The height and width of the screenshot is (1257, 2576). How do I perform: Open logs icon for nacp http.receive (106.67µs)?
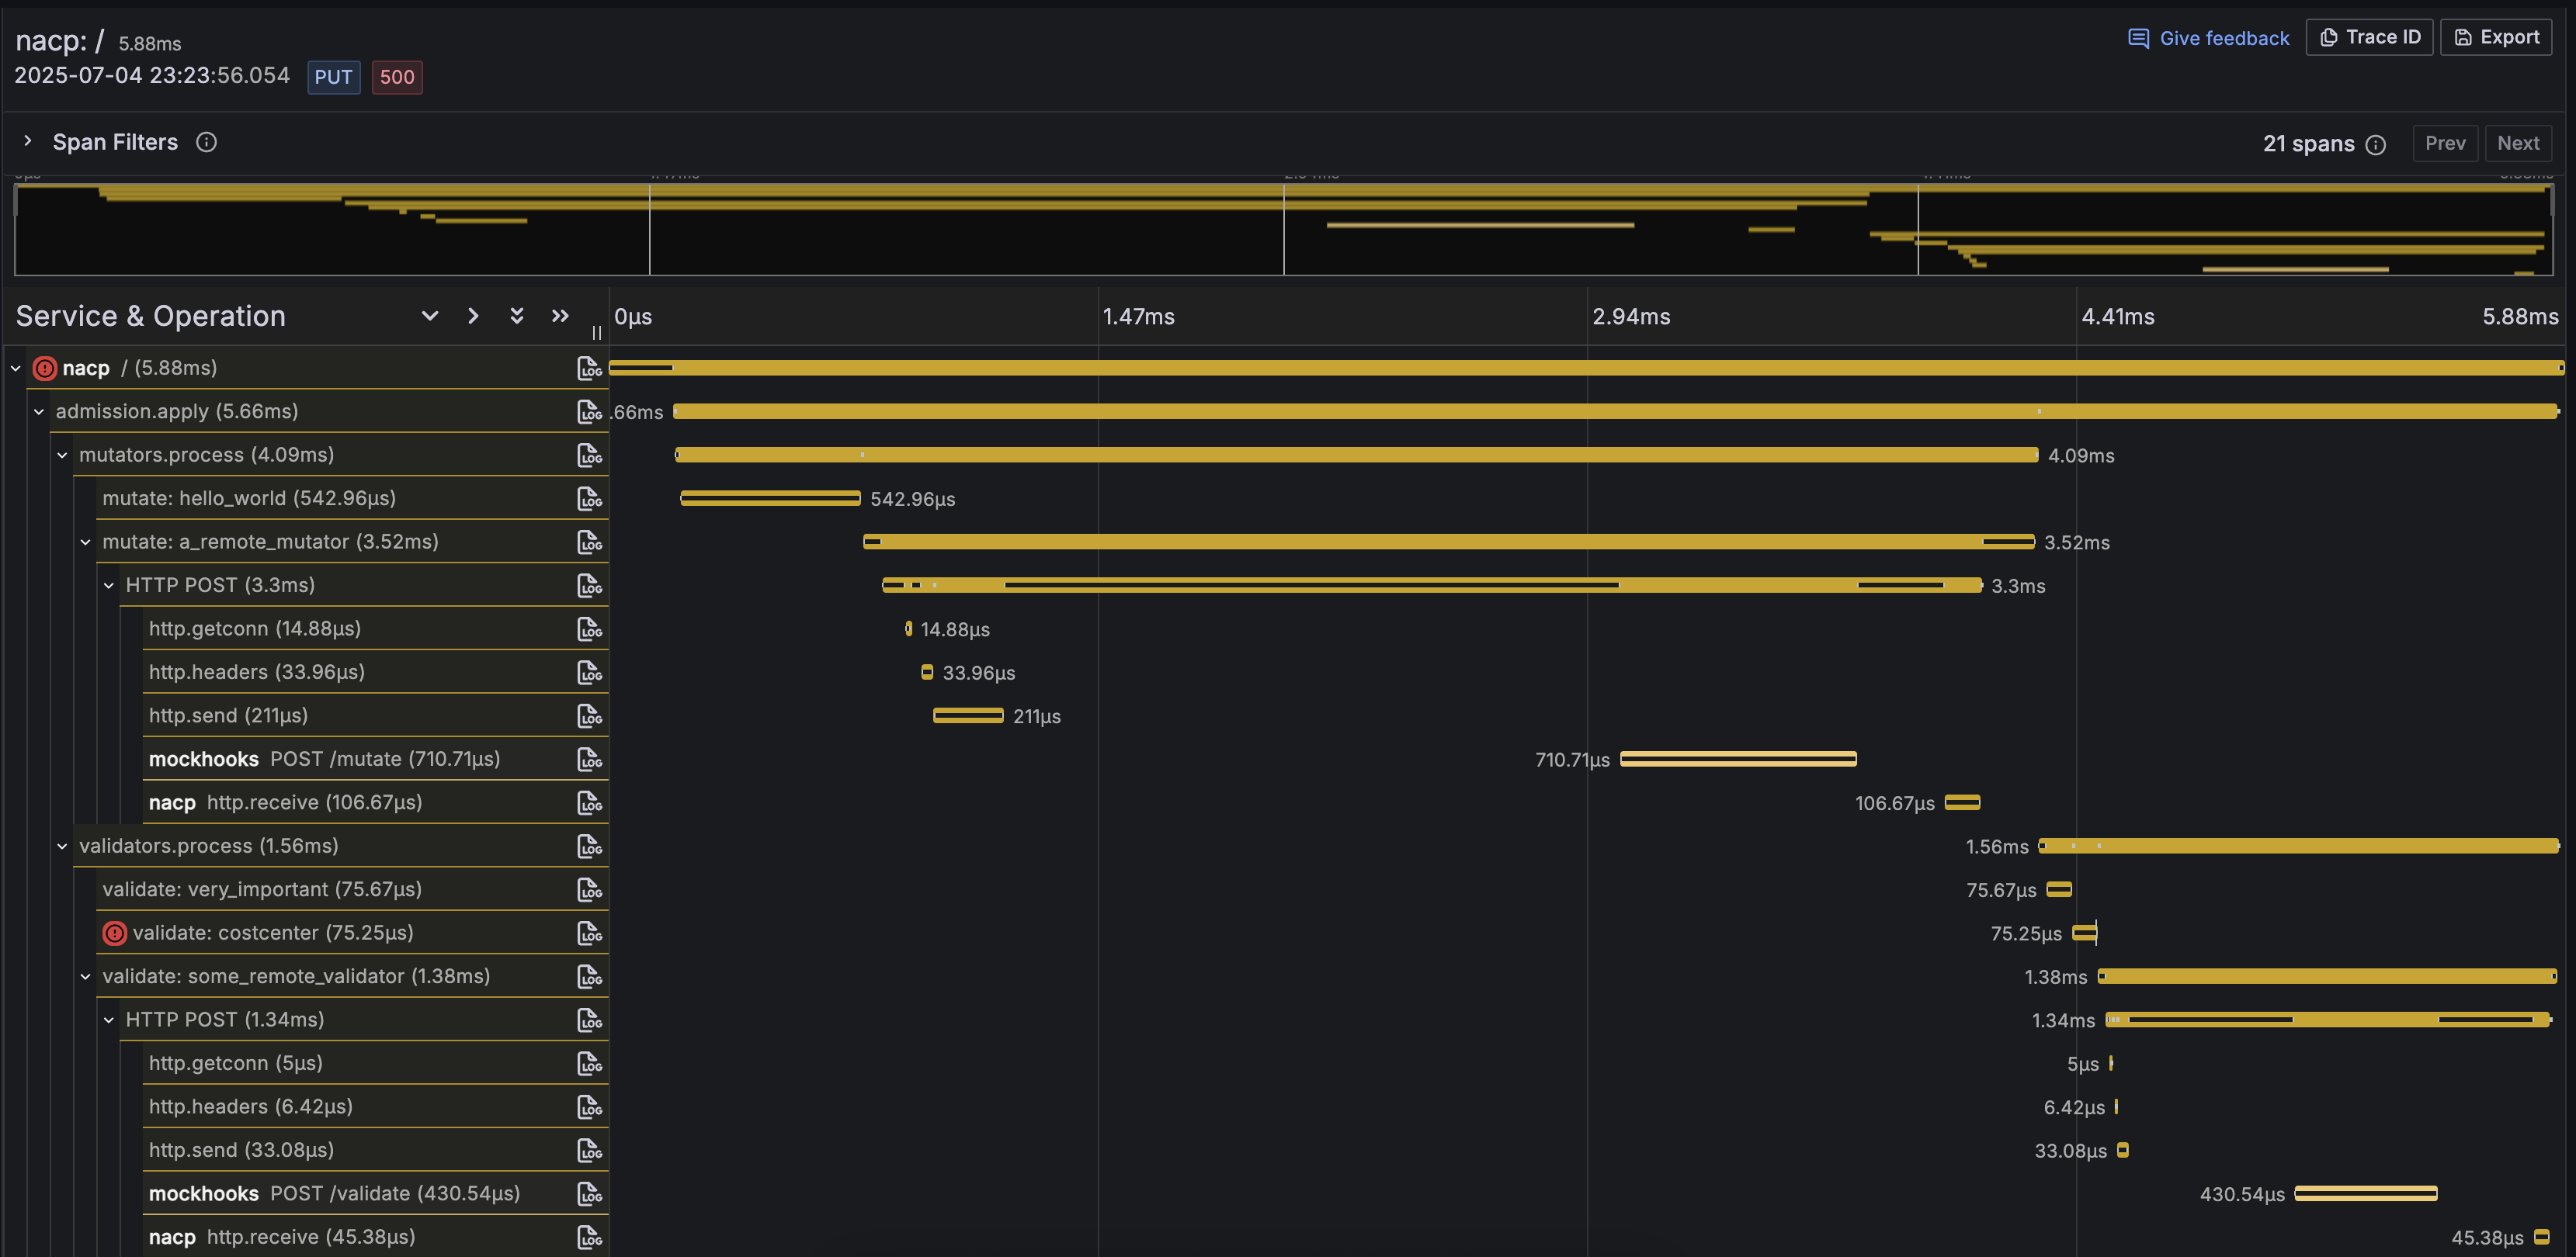[x=589, y=802]
